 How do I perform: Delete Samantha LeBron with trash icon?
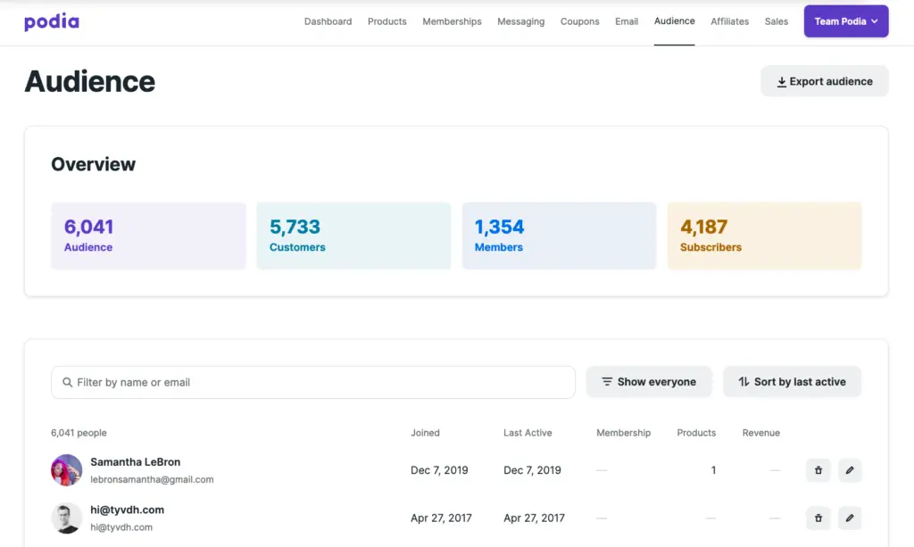(x=818, y=470)
